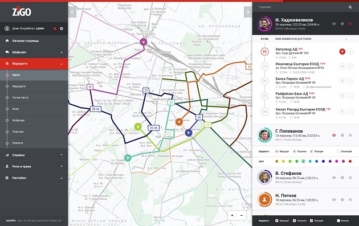Click the left map panel arrow
Screen dimensions: 359x226
[x=72, y=12]
